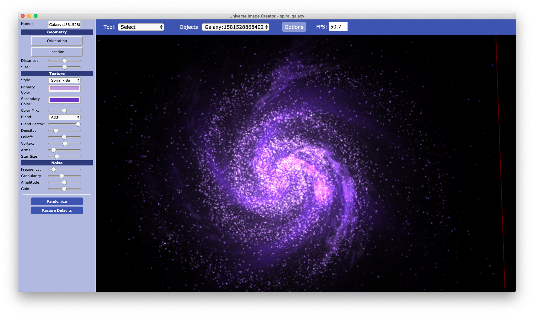
Task: Open the Tool dropdown showing Select
Action: 141,27
